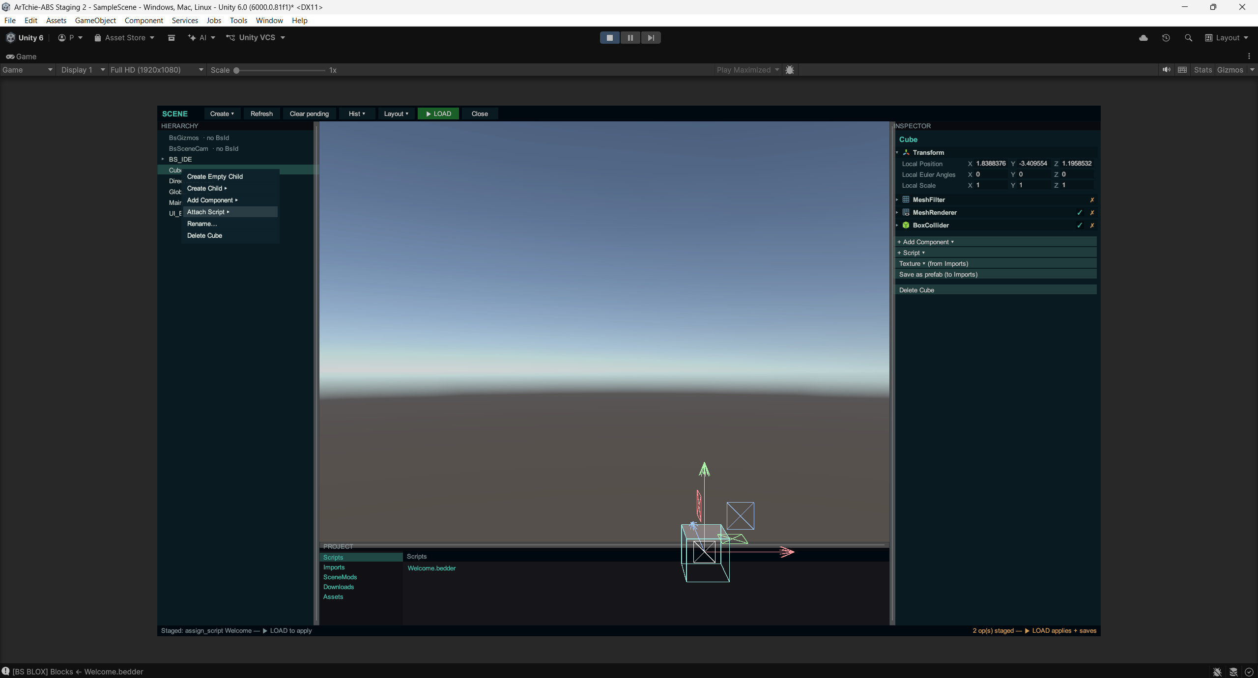This screenshot has width=1258, height=678.
Task: Remove MeshFilter with its orange X
Action: (1092, 200)
